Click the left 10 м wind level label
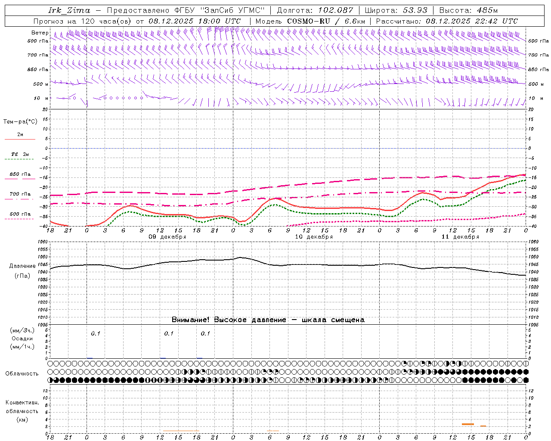551x441 pixels. point(41,98)
